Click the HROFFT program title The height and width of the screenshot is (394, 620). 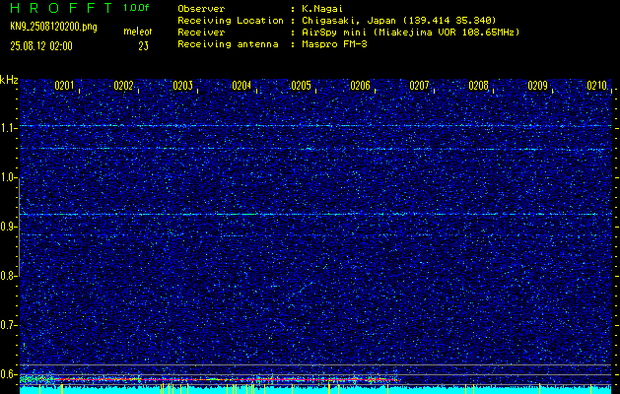61,8
